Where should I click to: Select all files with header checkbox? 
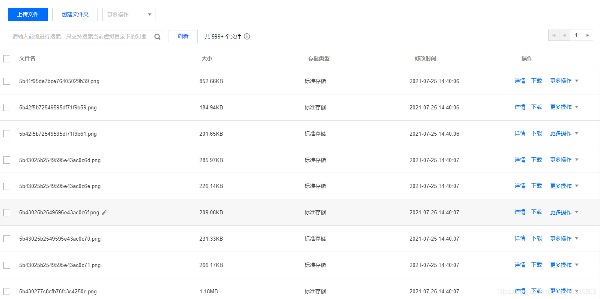click(x=6, y=59)
